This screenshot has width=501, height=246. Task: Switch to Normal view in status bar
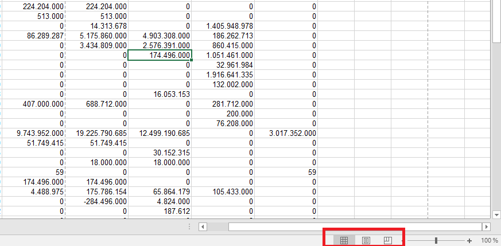344,241
